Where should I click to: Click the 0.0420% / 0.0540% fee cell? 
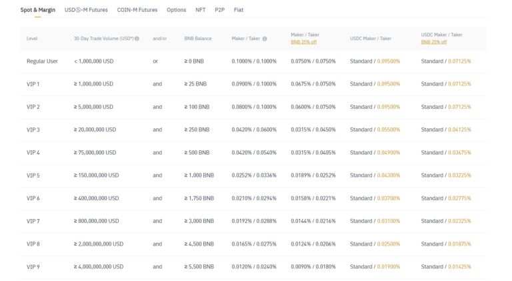(254, 153)
